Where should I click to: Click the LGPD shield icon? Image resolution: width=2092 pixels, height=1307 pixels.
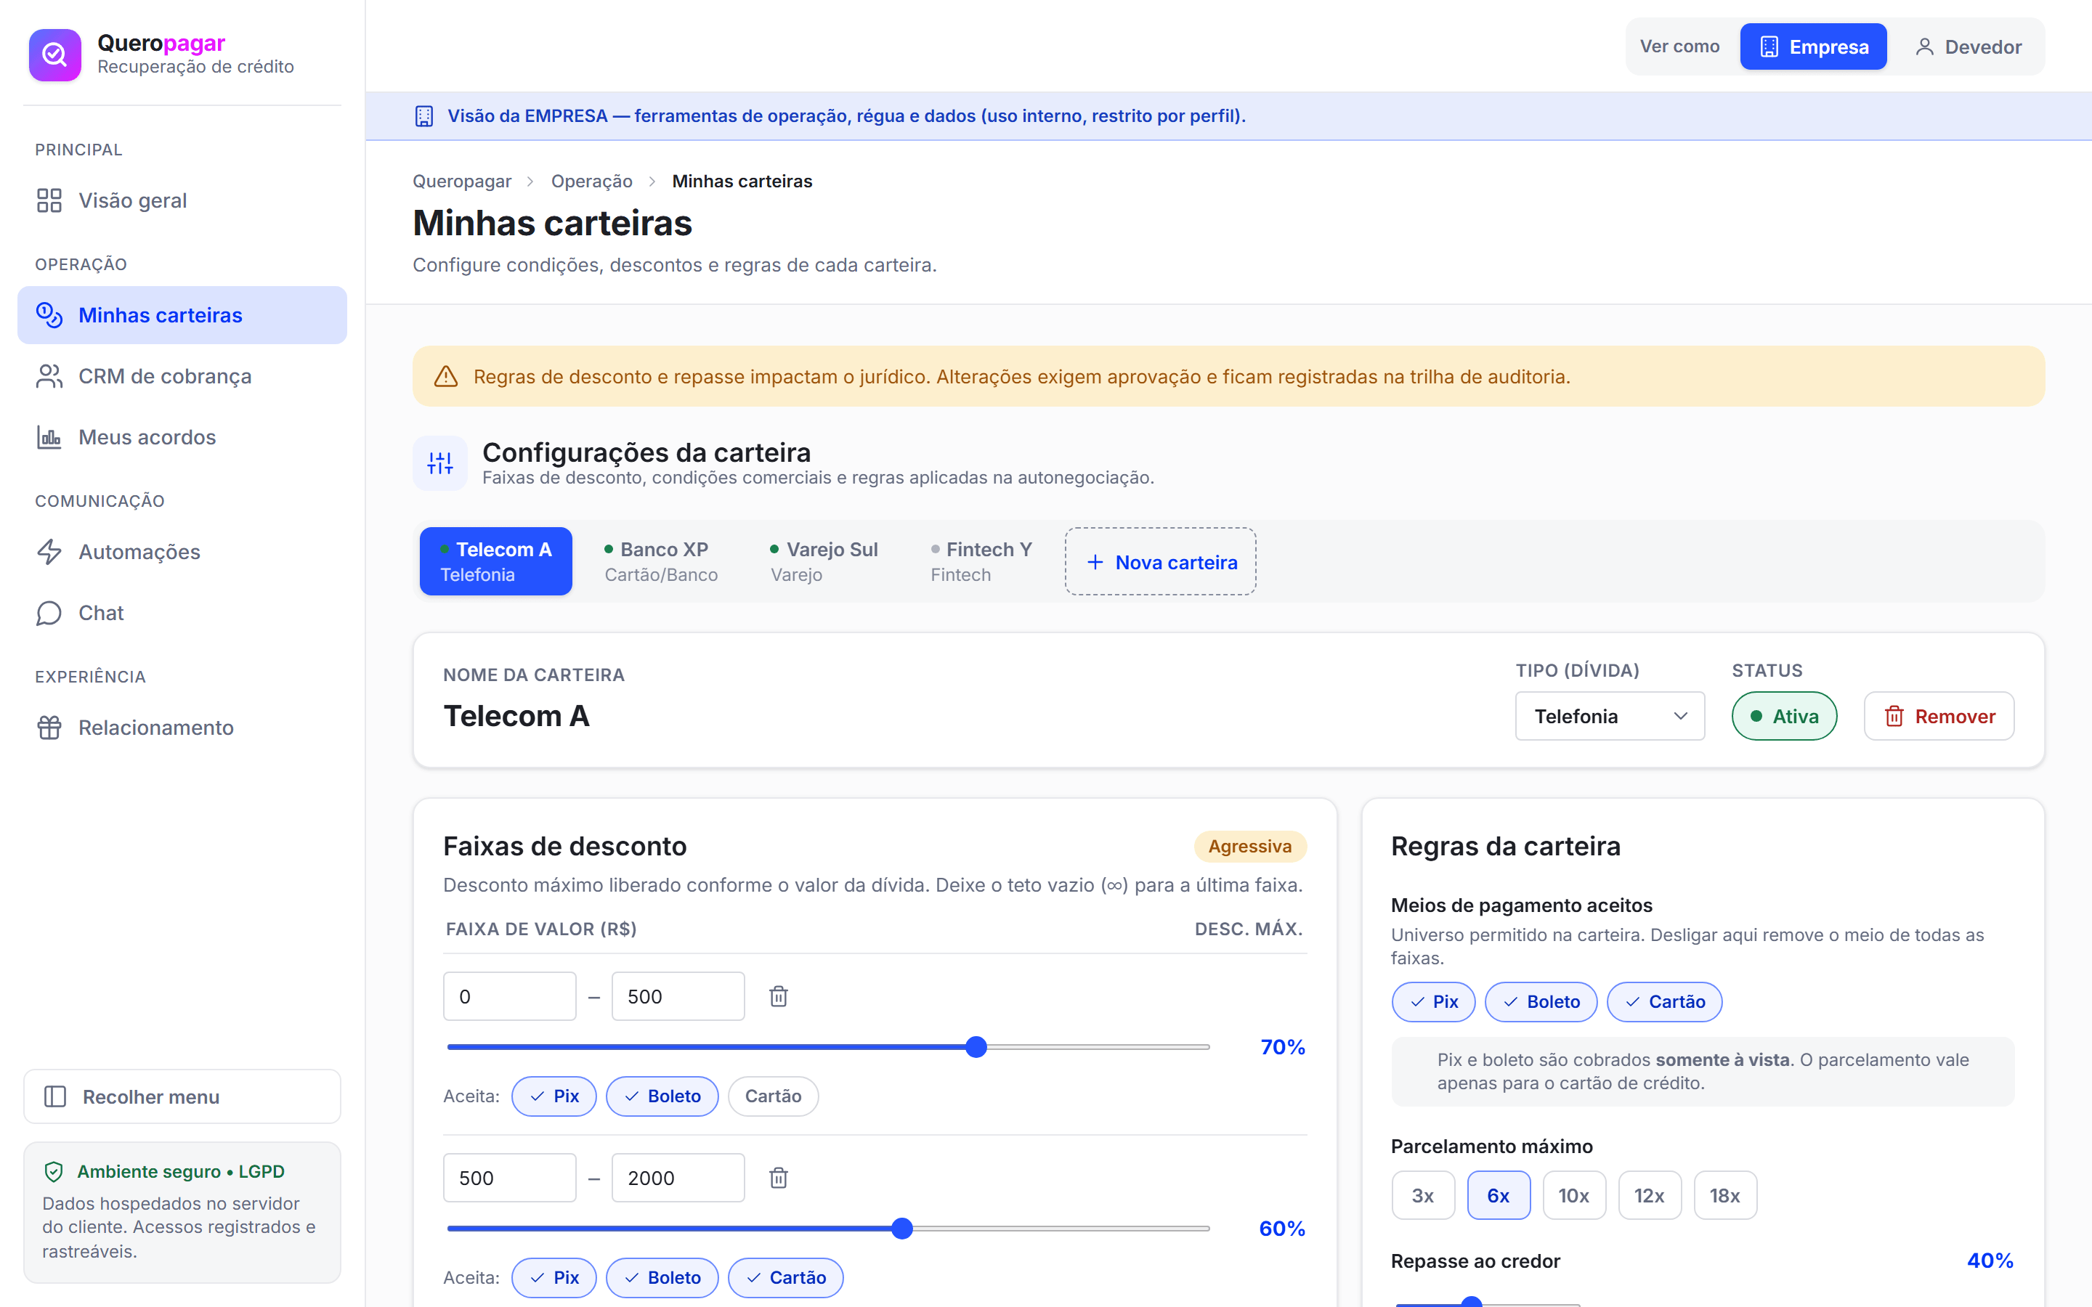(x=54, y=1171)
